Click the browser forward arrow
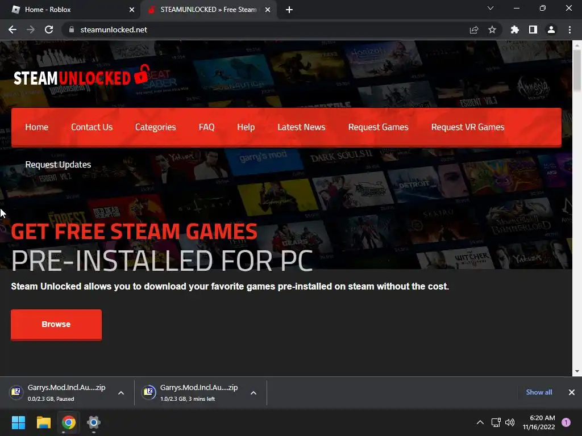 [31, 30]
